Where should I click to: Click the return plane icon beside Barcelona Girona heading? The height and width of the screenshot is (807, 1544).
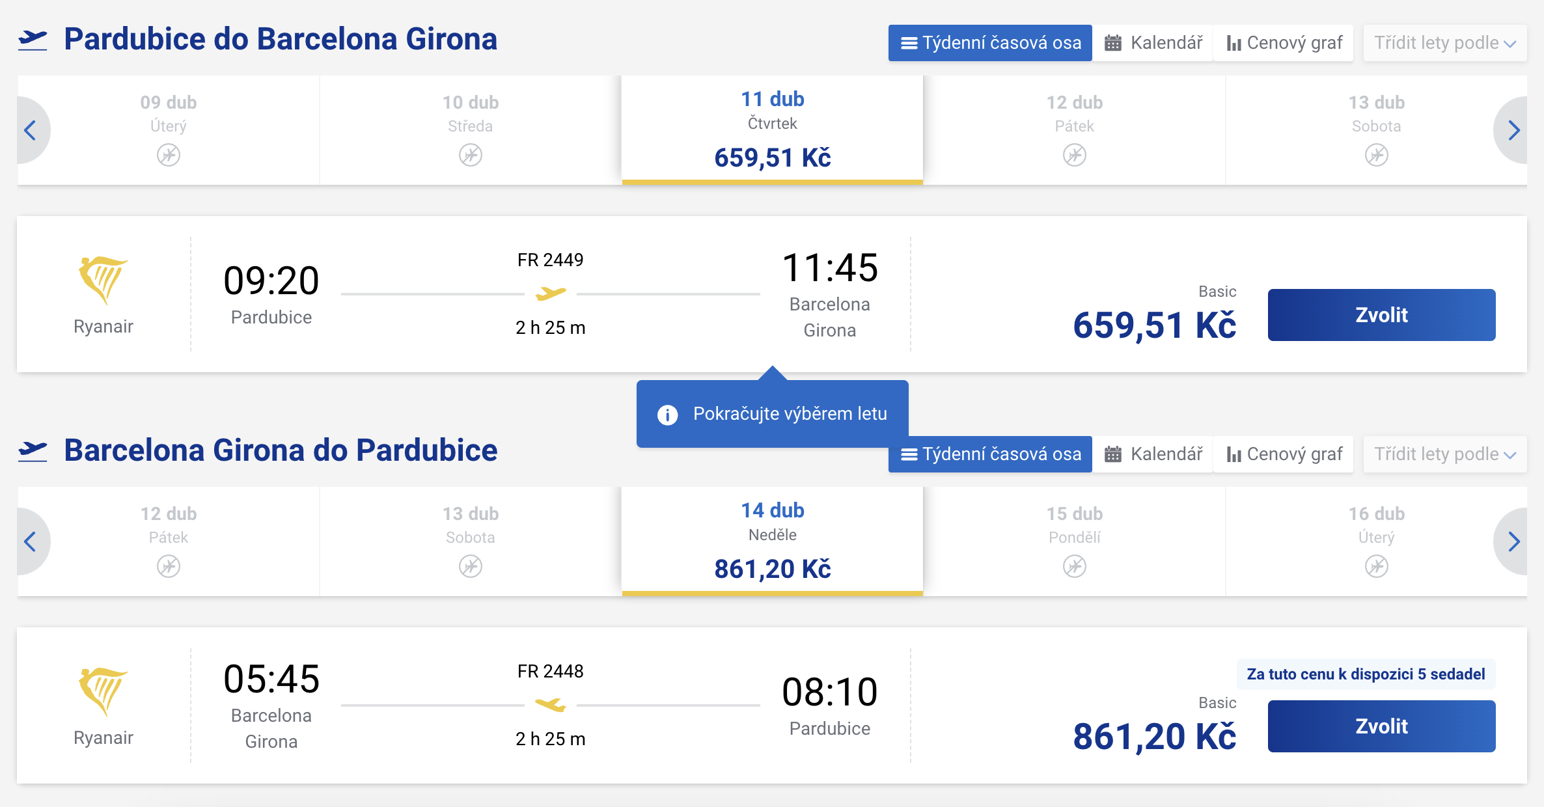(x=33, y=450)
